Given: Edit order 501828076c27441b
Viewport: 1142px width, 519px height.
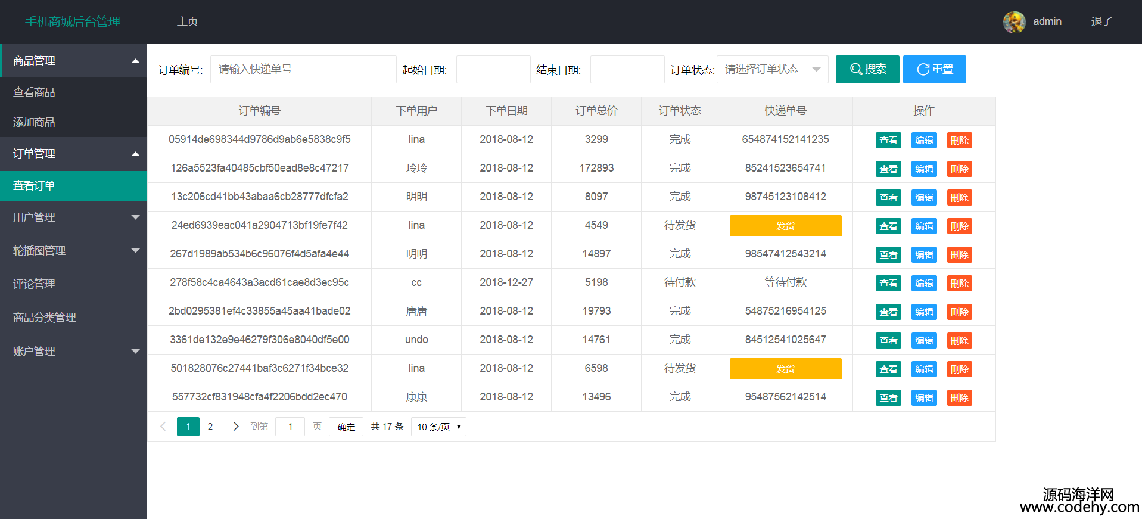Looking at the screenshot, I should [924, 369].
